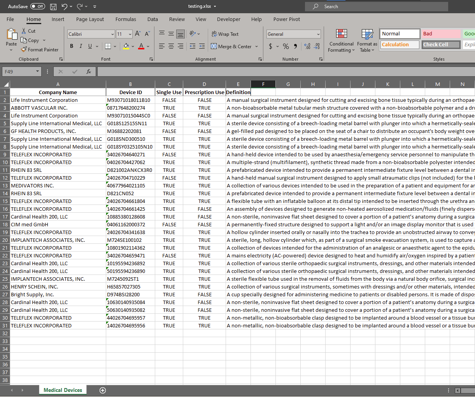
Task: Open the Calibri font name dropdown
Action: tap(112, 34)
